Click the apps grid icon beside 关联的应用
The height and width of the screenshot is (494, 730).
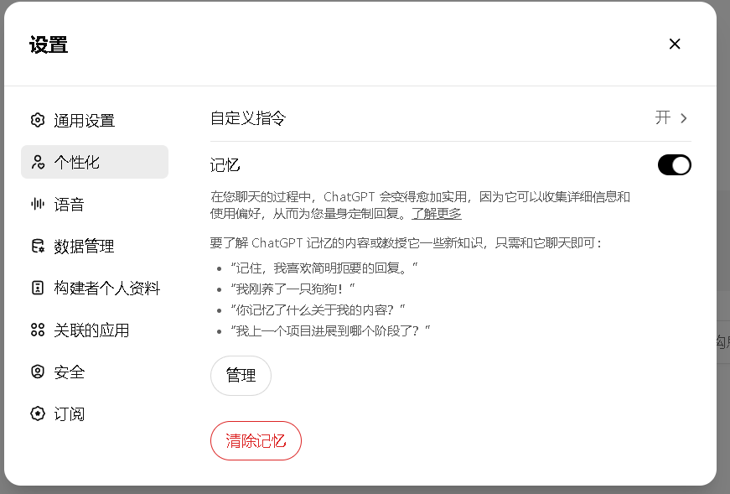[x=37, y=330]
